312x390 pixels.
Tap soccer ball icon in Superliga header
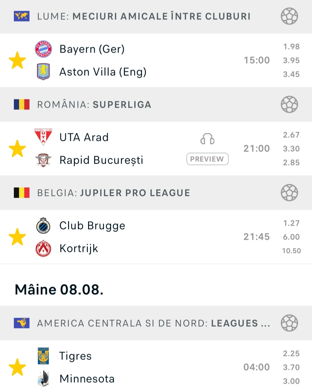coord(289,104)
